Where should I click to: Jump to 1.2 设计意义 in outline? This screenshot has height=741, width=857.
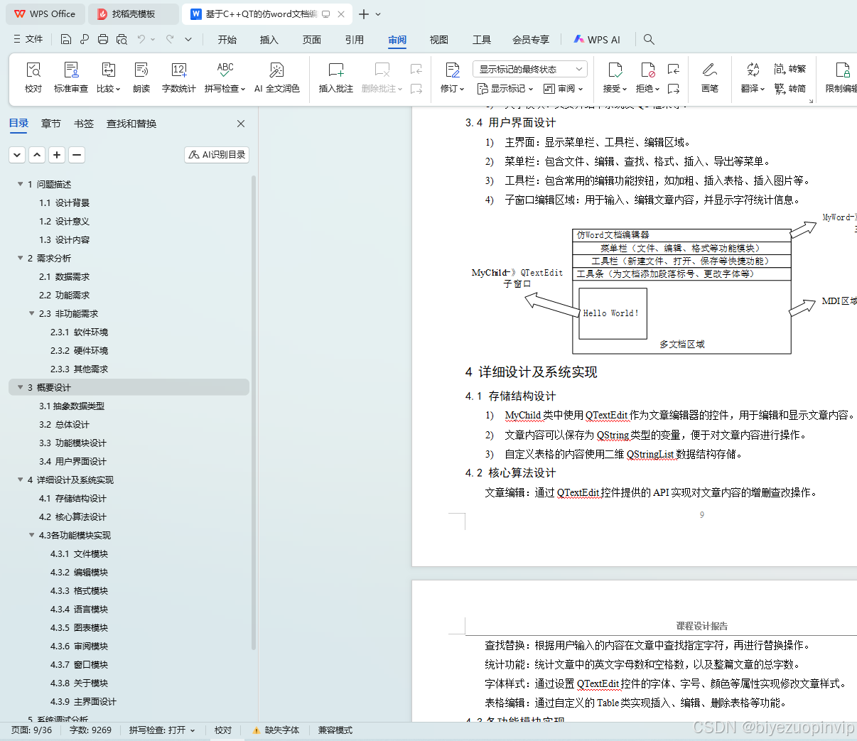[x=64, y=221]
